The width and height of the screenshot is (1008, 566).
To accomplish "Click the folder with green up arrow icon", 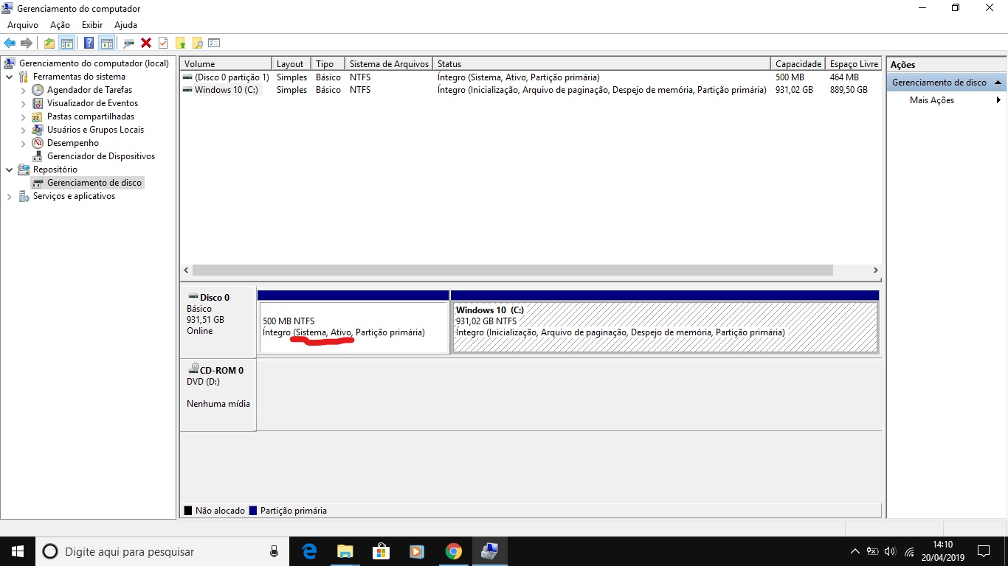I will [x=180, y=43].
